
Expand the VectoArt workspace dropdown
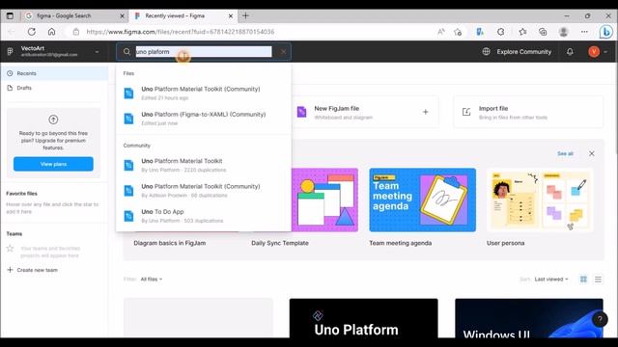[x=97, y=51]
